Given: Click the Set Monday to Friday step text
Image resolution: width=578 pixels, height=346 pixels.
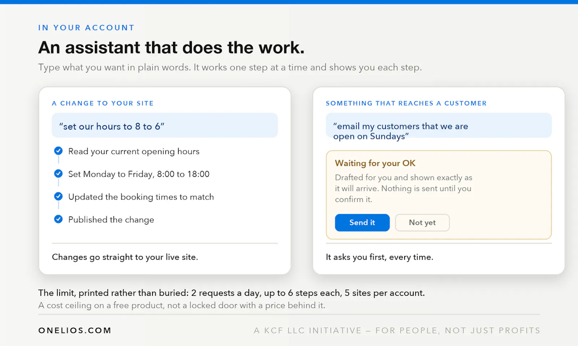Looking at the screenshot, I should (139, 174).
